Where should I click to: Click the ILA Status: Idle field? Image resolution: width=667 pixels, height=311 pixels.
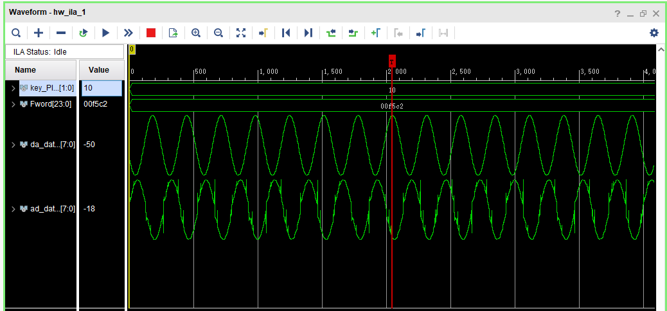(64, 52)
